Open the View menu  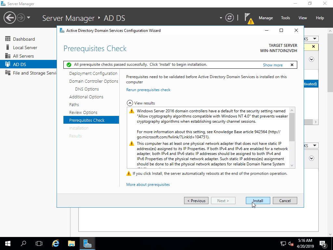[303, 18]
